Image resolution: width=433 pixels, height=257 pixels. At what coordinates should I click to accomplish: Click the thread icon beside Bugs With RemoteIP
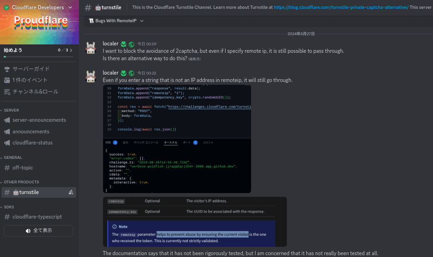point(91,21)
